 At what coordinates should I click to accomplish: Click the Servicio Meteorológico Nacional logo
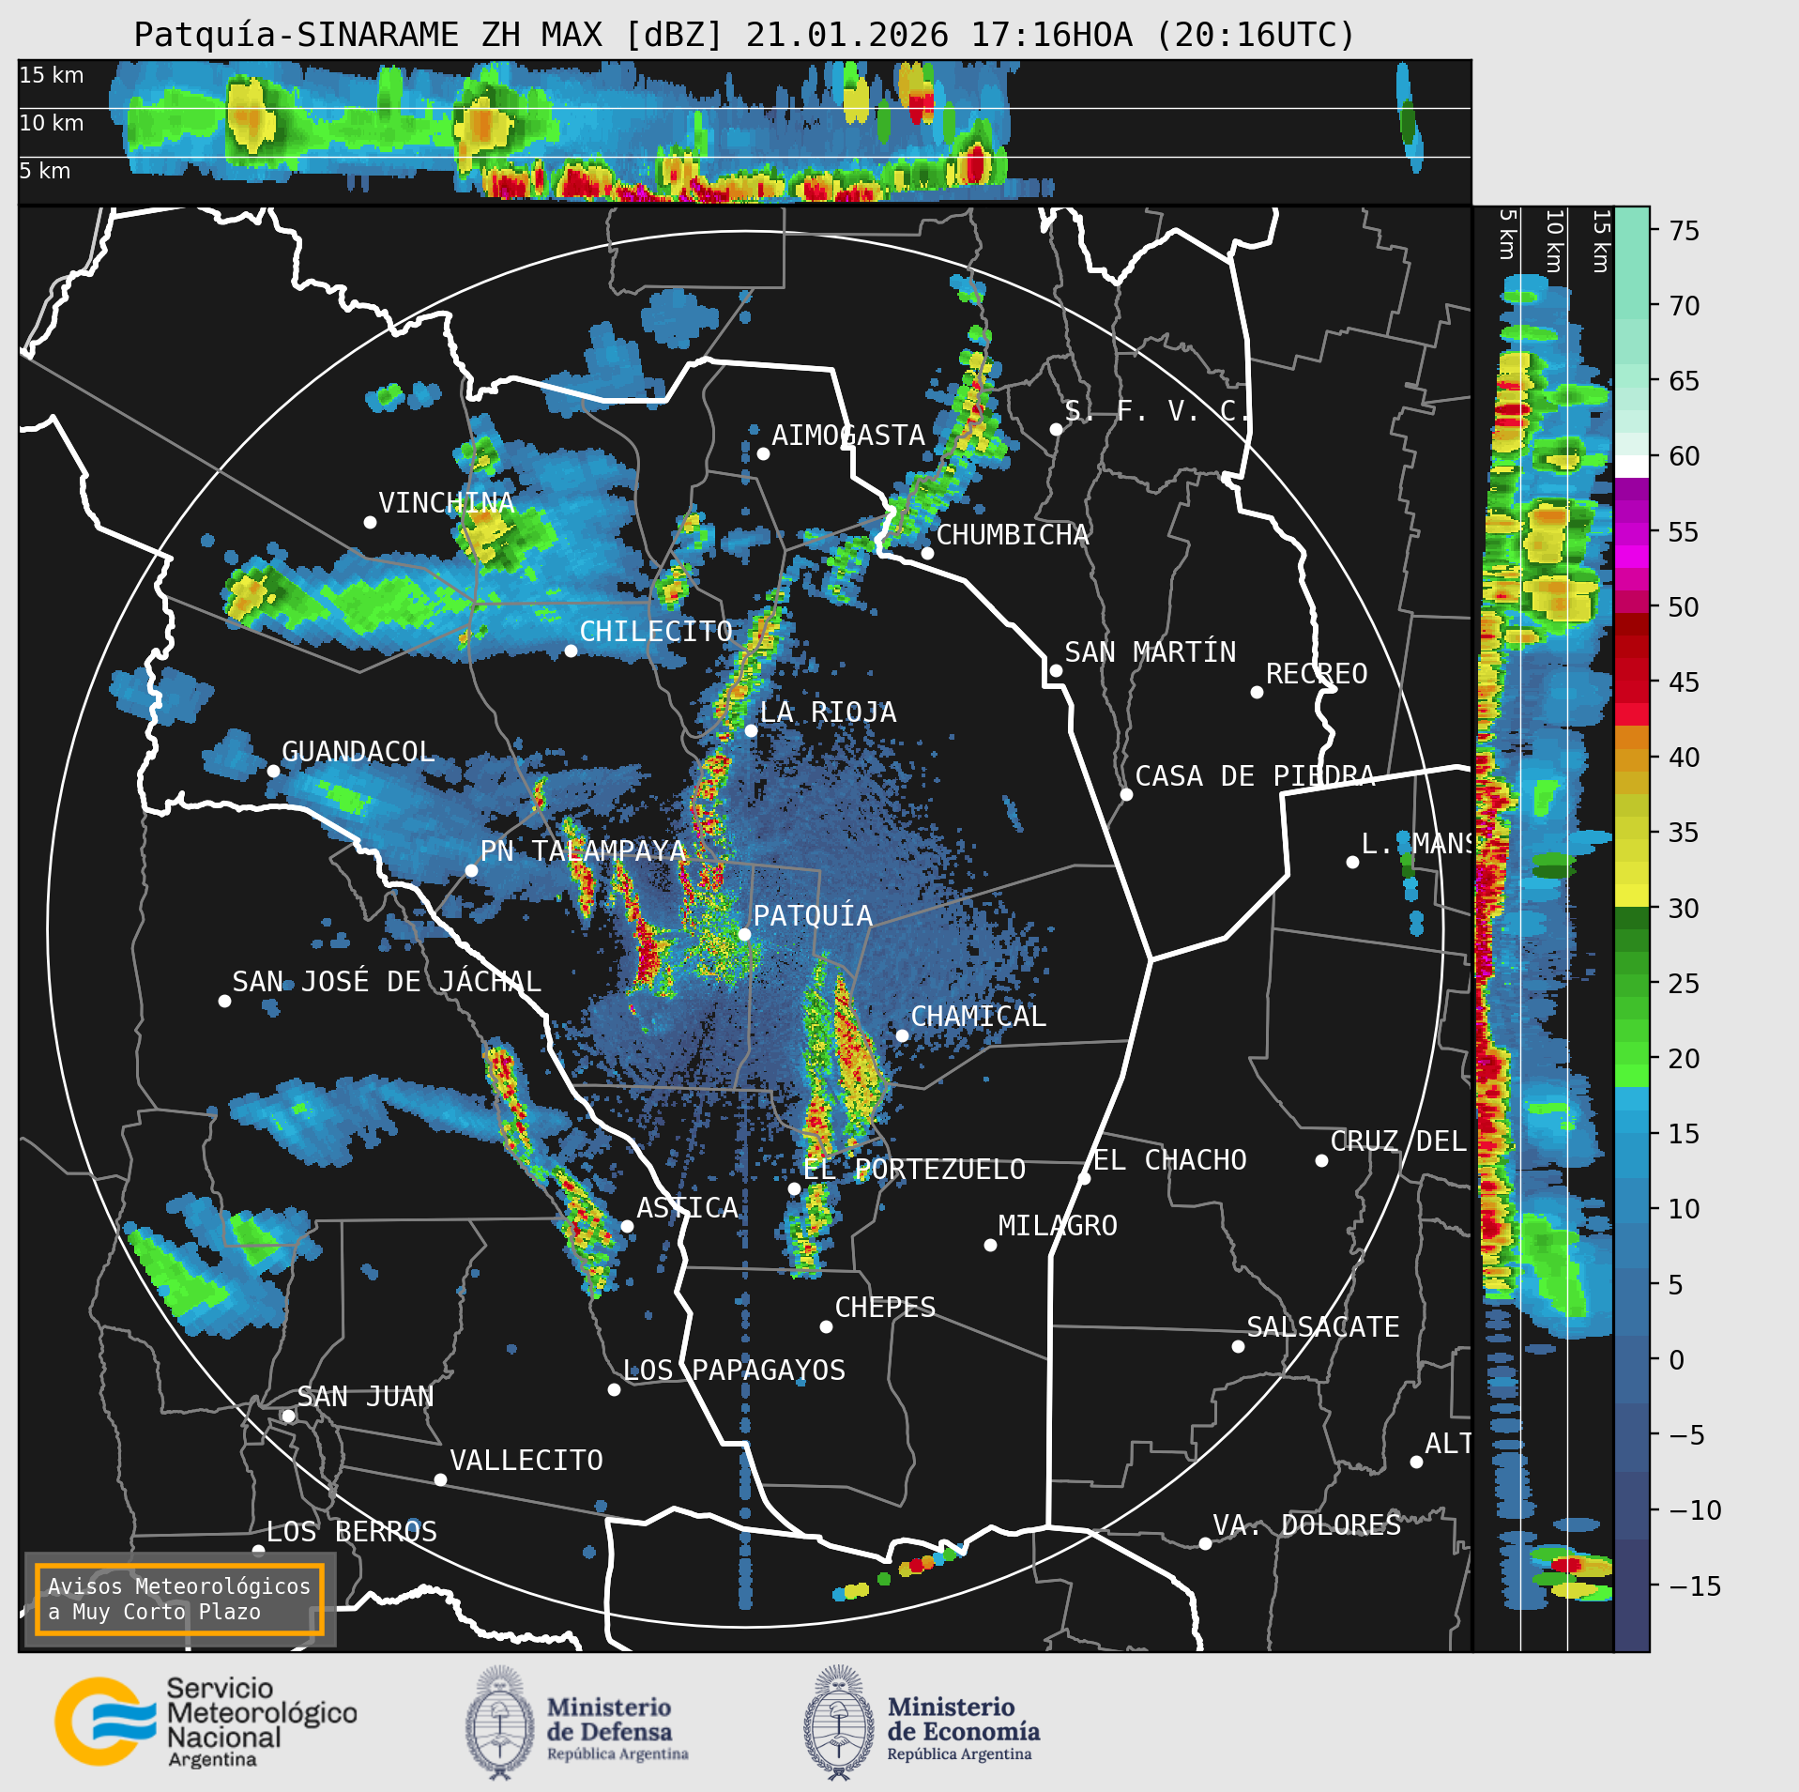tap(206, 1723)
